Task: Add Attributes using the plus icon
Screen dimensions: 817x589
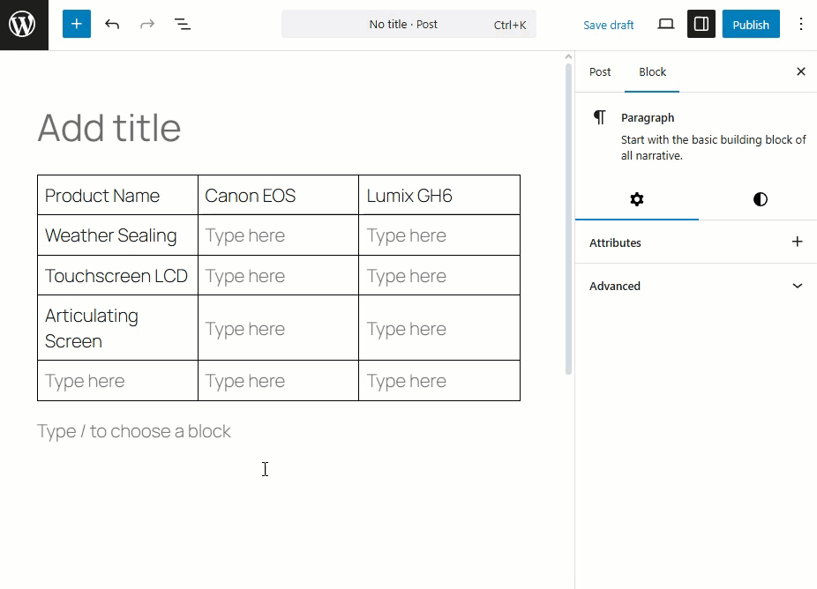Action: click(798, 242)
